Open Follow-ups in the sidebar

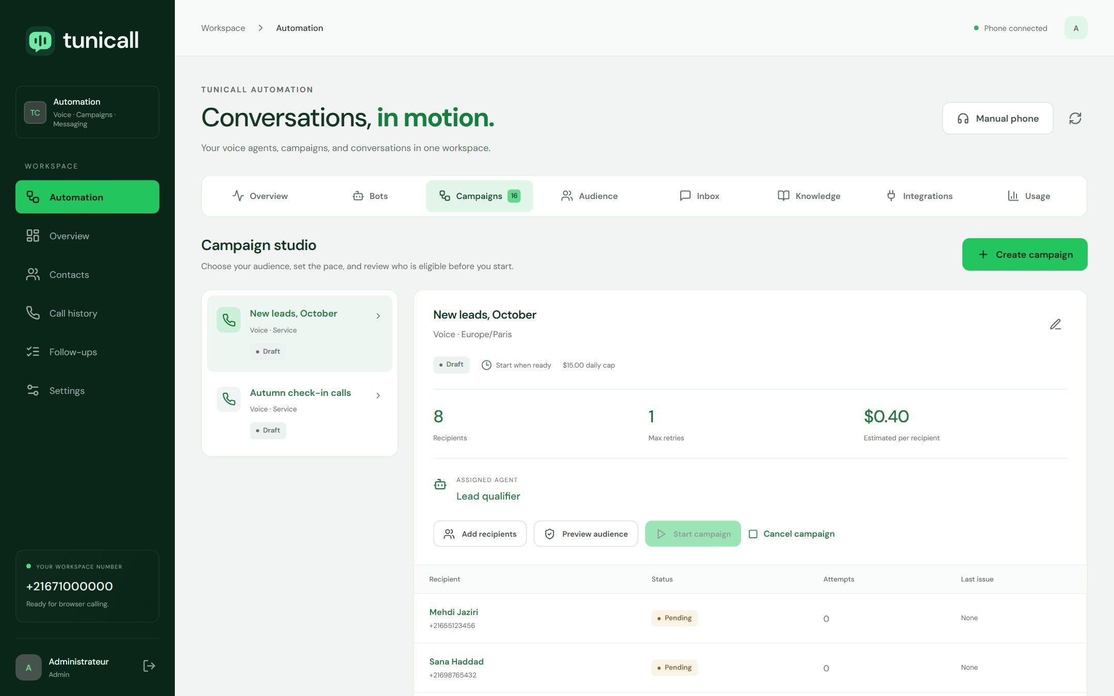87,352
